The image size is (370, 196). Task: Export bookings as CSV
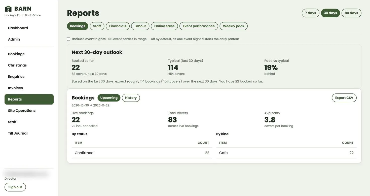[344, 98]
